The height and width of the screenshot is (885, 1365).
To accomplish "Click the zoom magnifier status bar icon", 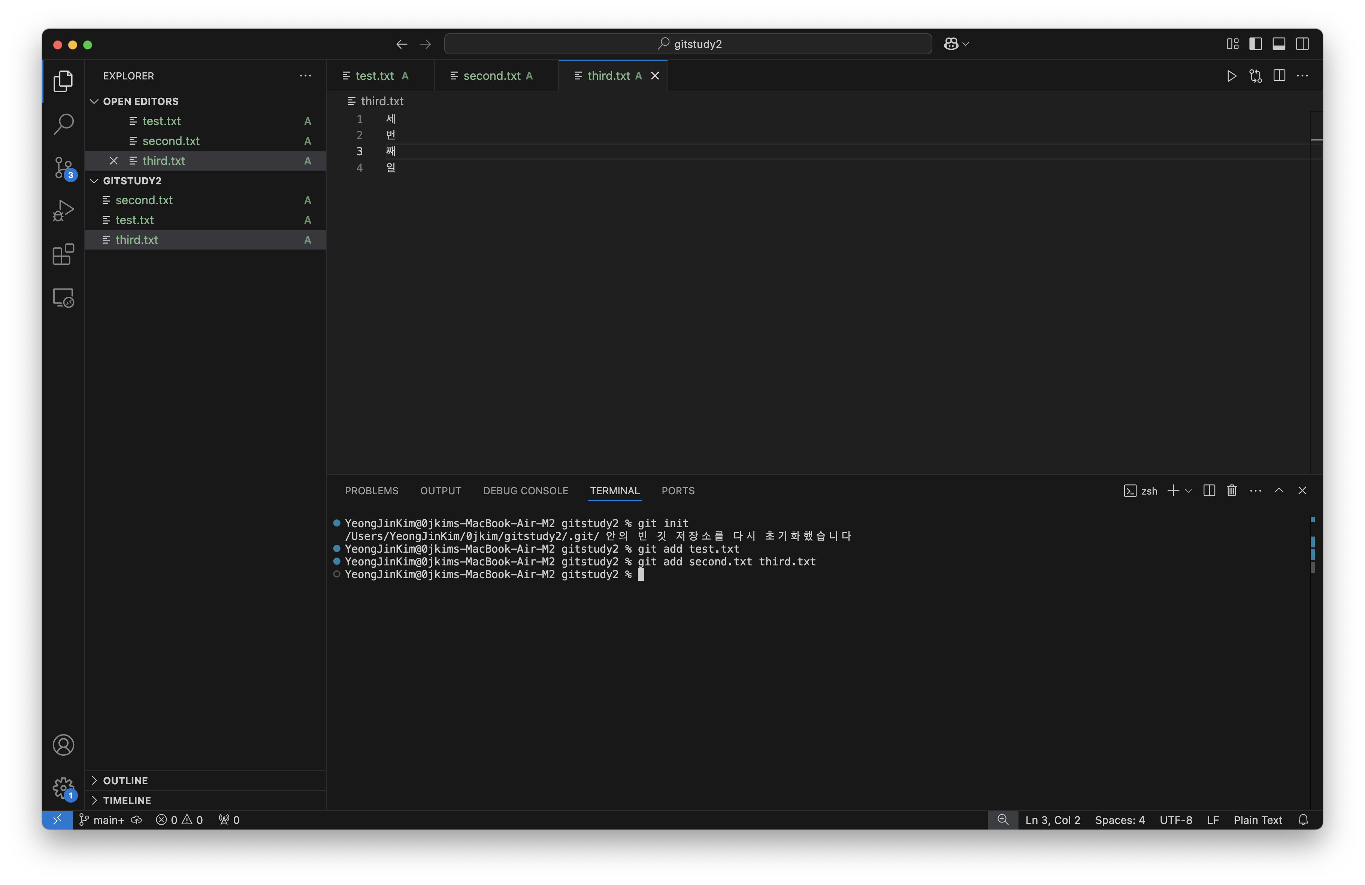I will pos(1002,819).
